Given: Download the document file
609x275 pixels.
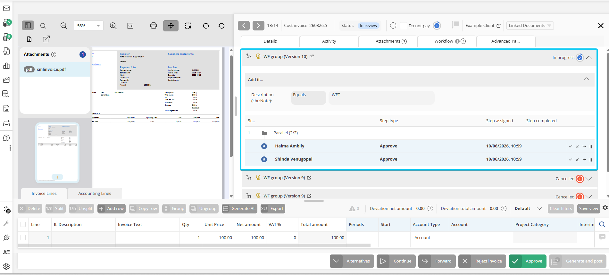Looking at the screenshot, I should click(29, 39).
